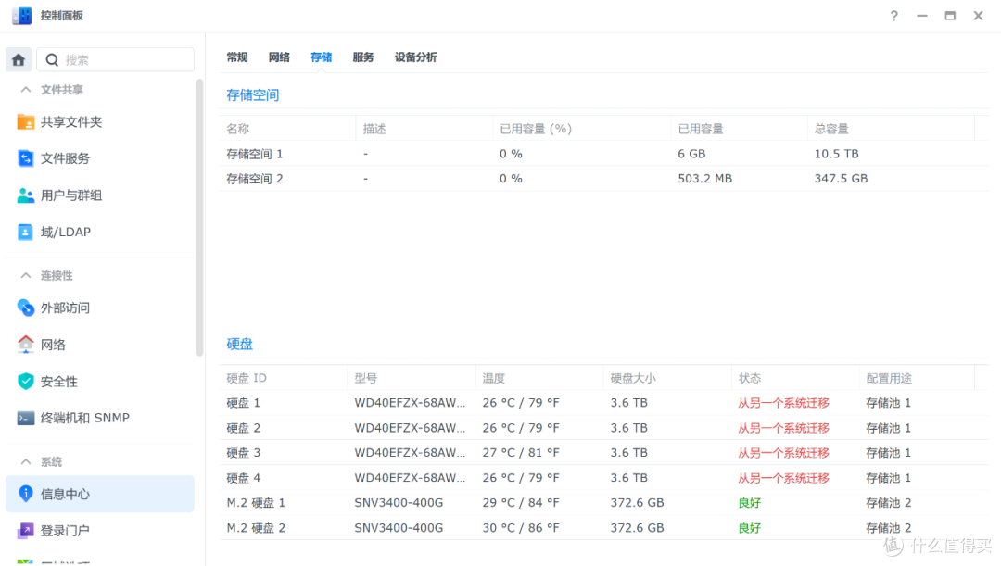Open User & Group (用户与群组) icon
This screenshot has width=1001, height=566.
point(26,195)
